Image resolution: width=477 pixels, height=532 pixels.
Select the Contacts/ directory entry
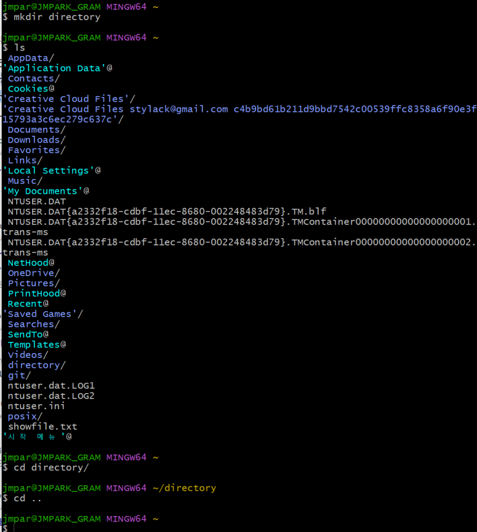tap(33, 78)
